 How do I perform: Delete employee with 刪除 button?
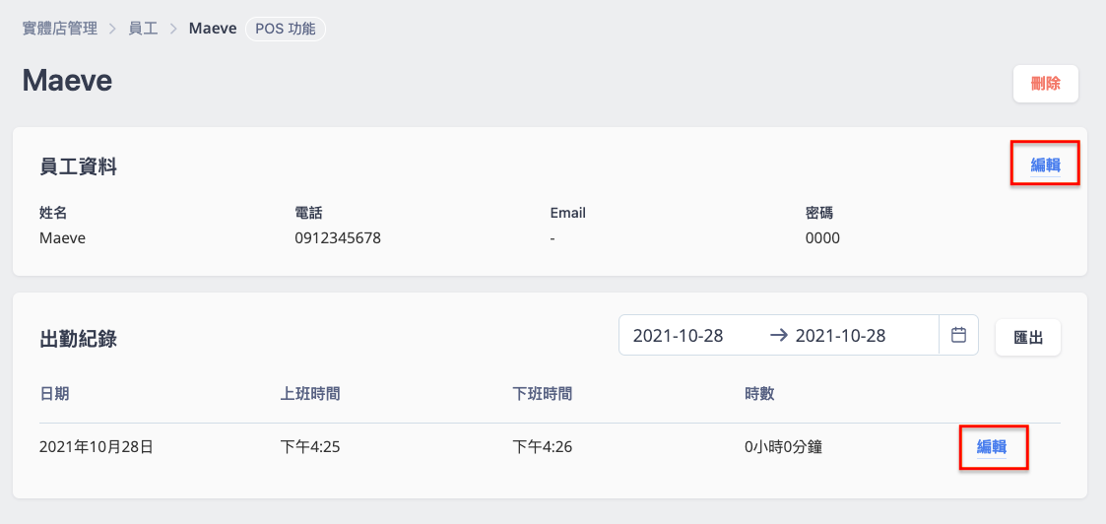pos(1045,84)
